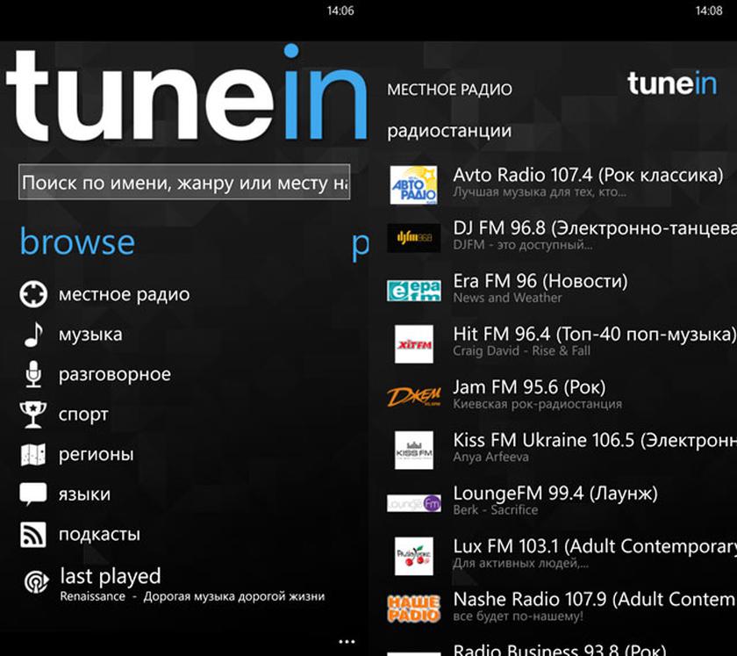Click the sports trophy icon
Image resolution: width=737 pixels, height=656 pixels.
32,415
